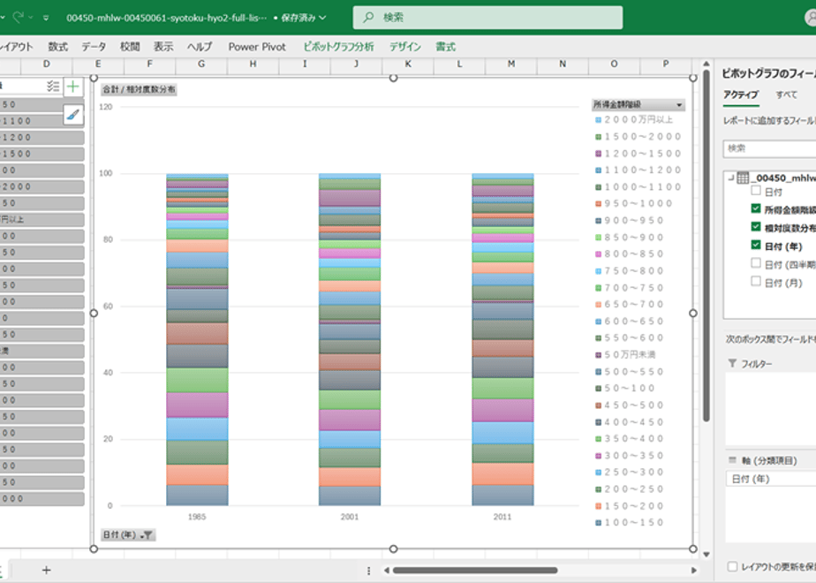This screenshot has width=816, height=583.
Task: Click the table icon beside _00450_mhlw
Action: [x=743, y=178]
